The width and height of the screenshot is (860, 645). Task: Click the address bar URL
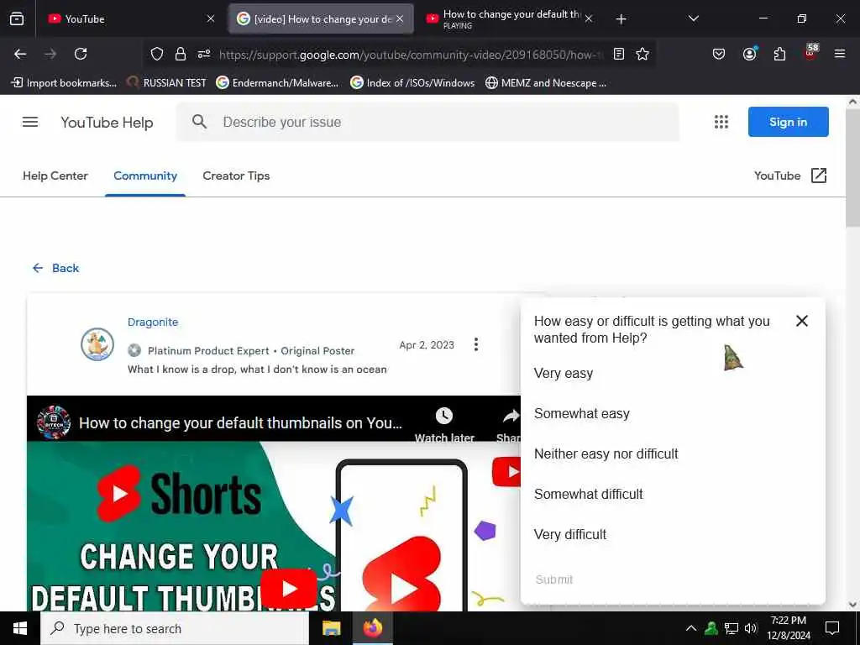click(x=410, y=55)
